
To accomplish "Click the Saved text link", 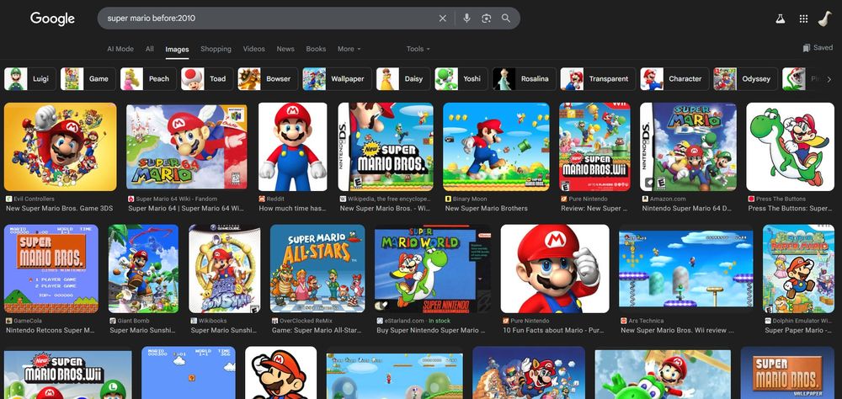I will pyautogui.click(x=823, y=48).
